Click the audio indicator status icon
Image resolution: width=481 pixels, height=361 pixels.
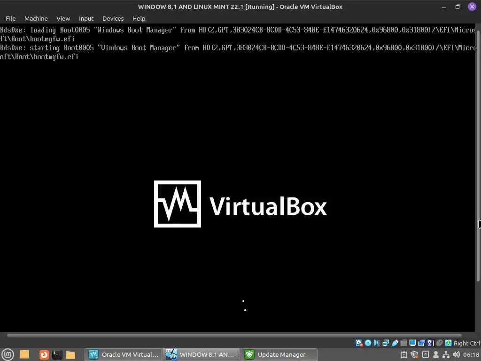[x=377, y=343]
